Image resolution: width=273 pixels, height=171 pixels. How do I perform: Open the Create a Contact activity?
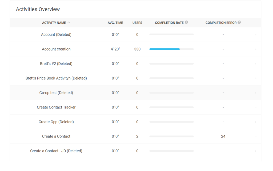tap(56, 136)
